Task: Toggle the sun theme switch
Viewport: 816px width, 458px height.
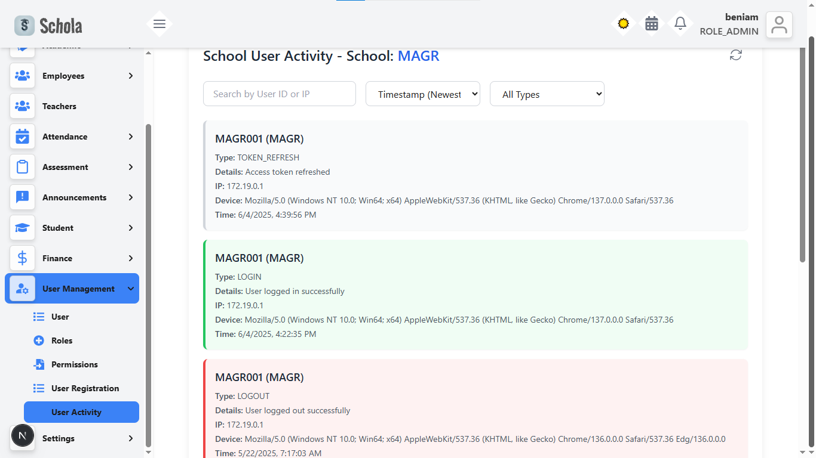Action: point(624,24)
